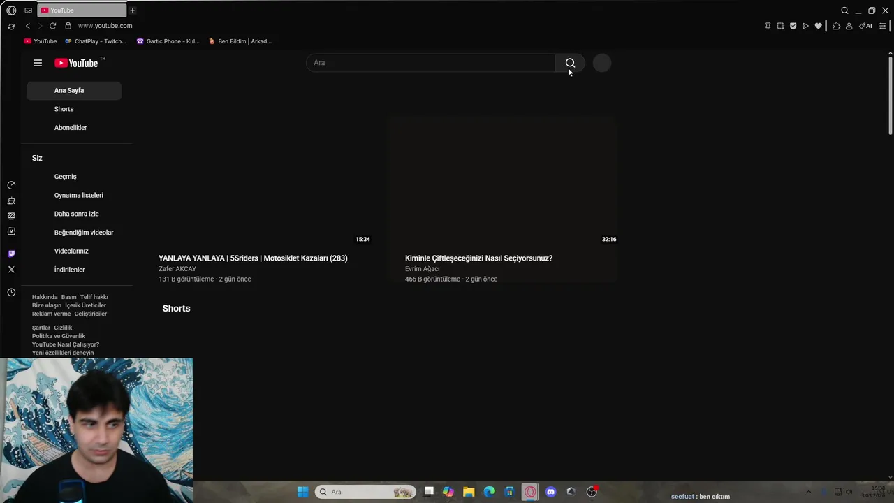Open the Opera main menu logo
The image size is (894, 503).
[11, 10]
